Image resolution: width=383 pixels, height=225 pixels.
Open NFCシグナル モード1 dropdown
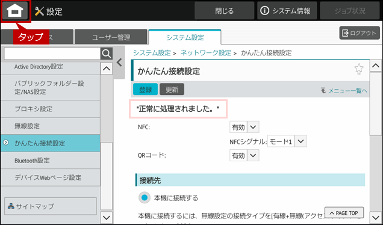(287, 141)
